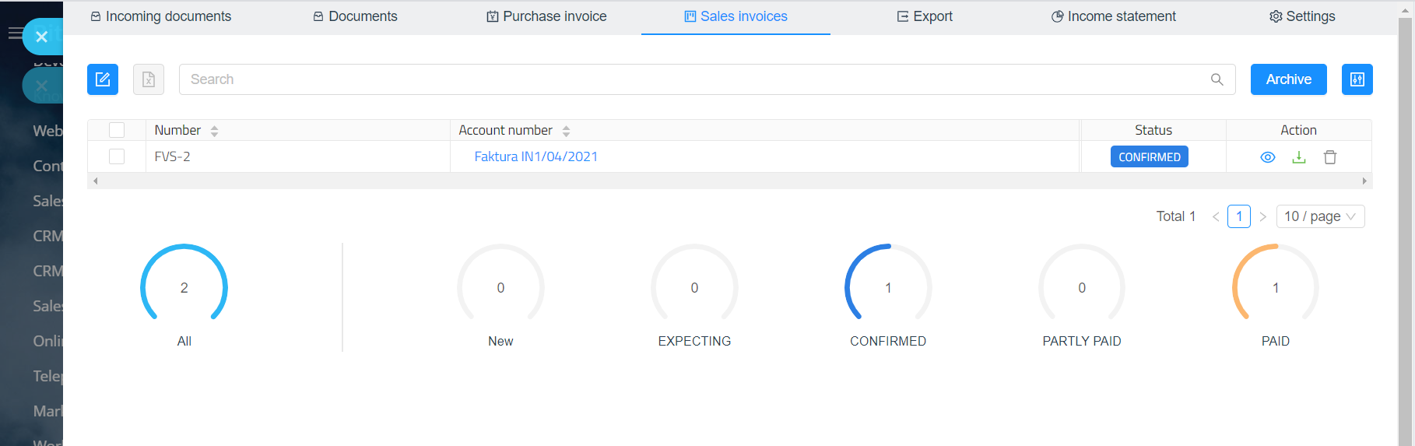
Task: Open the Income statement tab
Action: tap(1113, 16)
